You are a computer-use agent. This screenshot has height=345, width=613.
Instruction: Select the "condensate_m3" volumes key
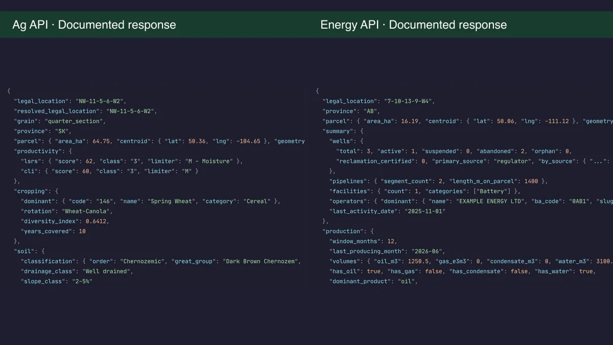point(512,261)
